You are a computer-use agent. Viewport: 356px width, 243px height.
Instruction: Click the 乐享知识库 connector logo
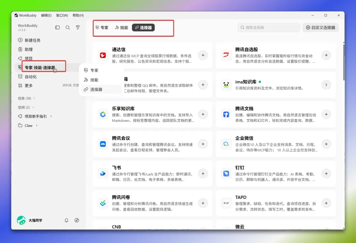click(x=103, y=114)
